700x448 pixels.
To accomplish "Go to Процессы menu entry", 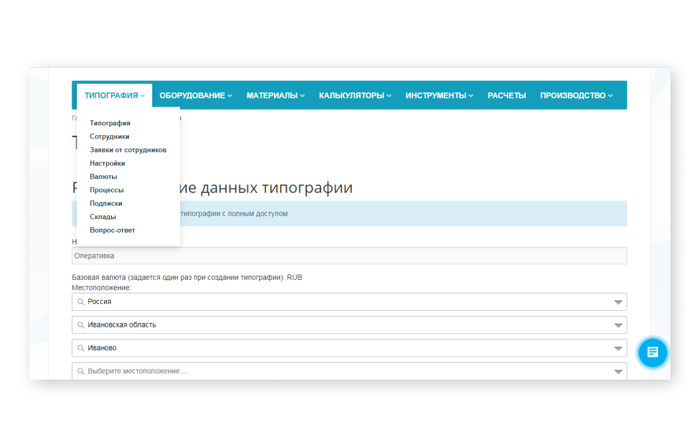I will pos(107,190).
